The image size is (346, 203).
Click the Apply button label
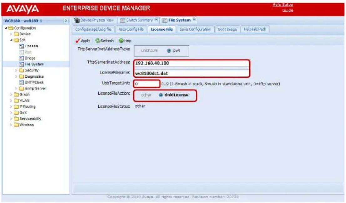[85, 41]
